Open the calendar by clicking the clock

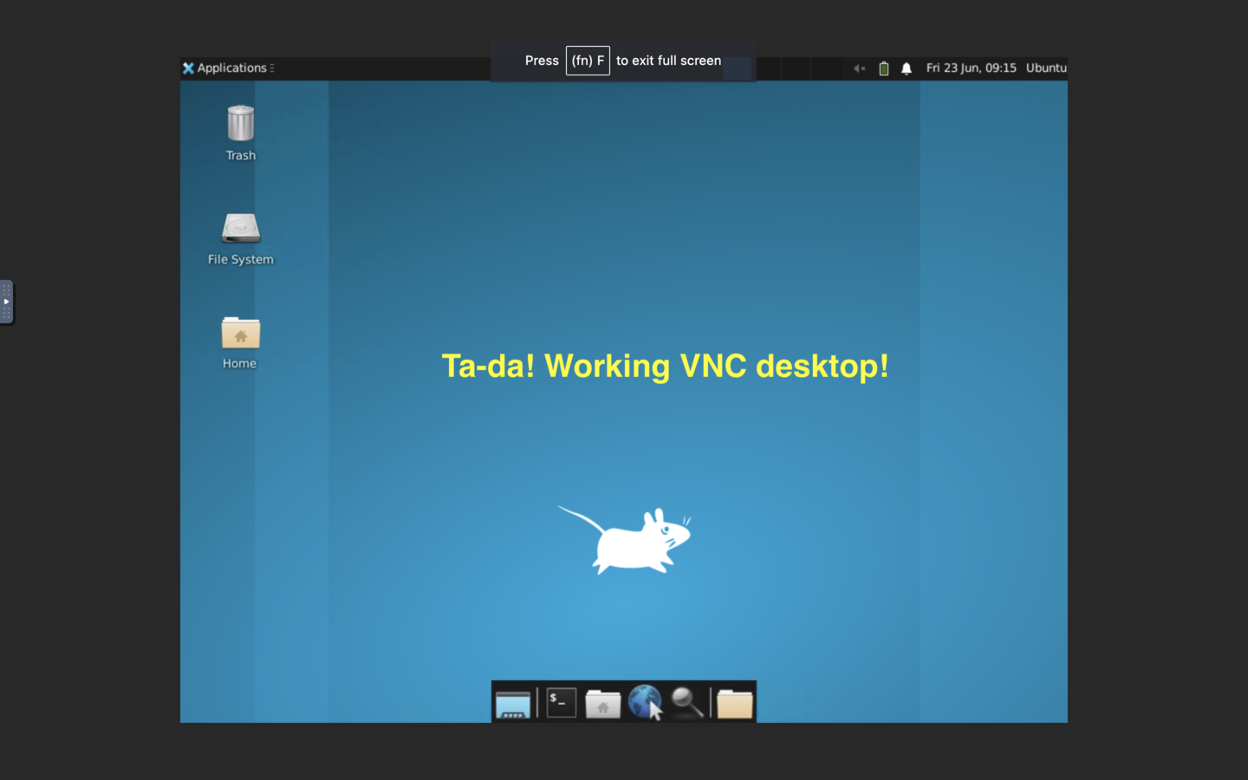(x=972, y=68)
